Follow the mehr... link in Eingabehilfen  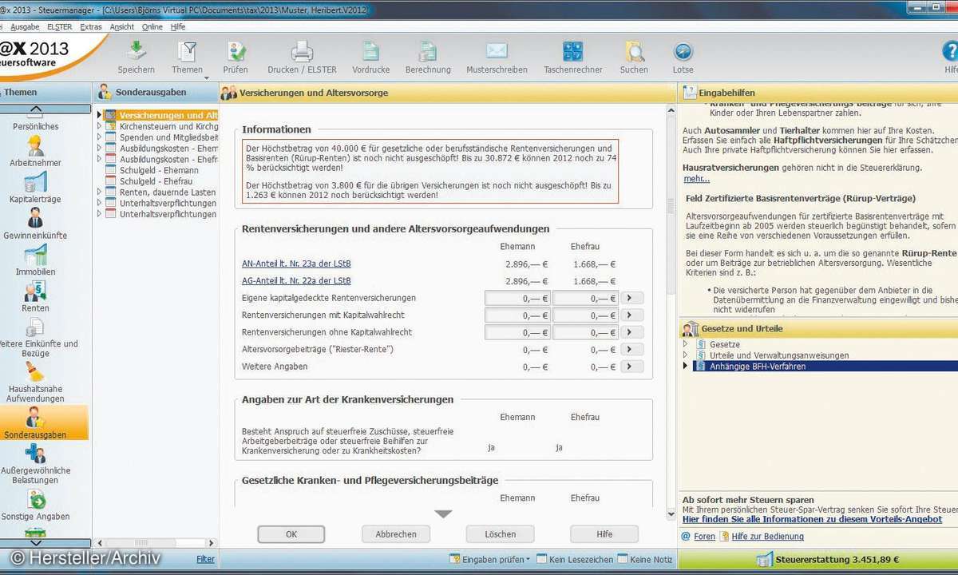pyautogui.click(x=696, y=179)
